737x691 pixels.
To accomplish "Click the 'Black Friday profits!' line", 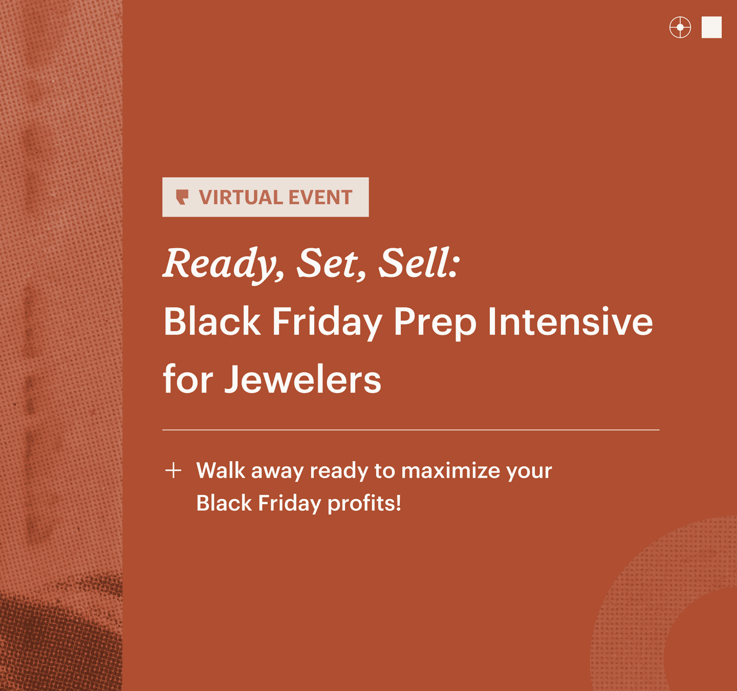I will coord(299,503).
